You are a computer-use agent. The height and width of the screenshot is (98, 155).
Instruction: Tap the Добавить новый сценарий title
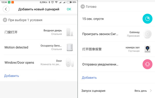click(39, 9)
